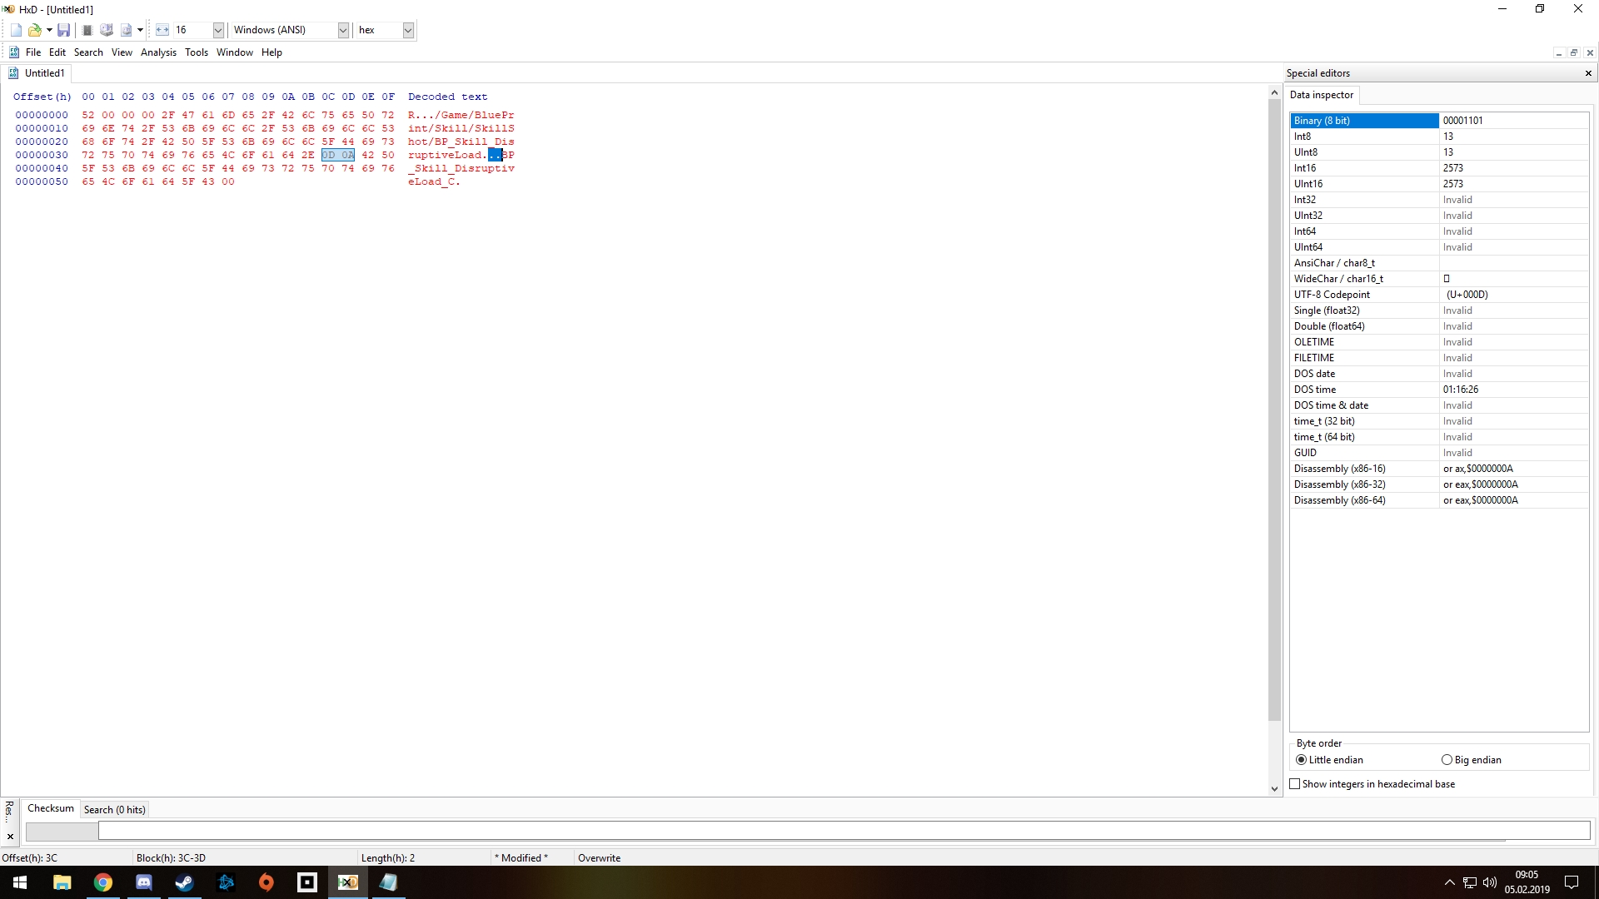This screenshot has height=899, width=1599.
Task: Click the hex editor vertical scrollbar
Action: 1274,410
